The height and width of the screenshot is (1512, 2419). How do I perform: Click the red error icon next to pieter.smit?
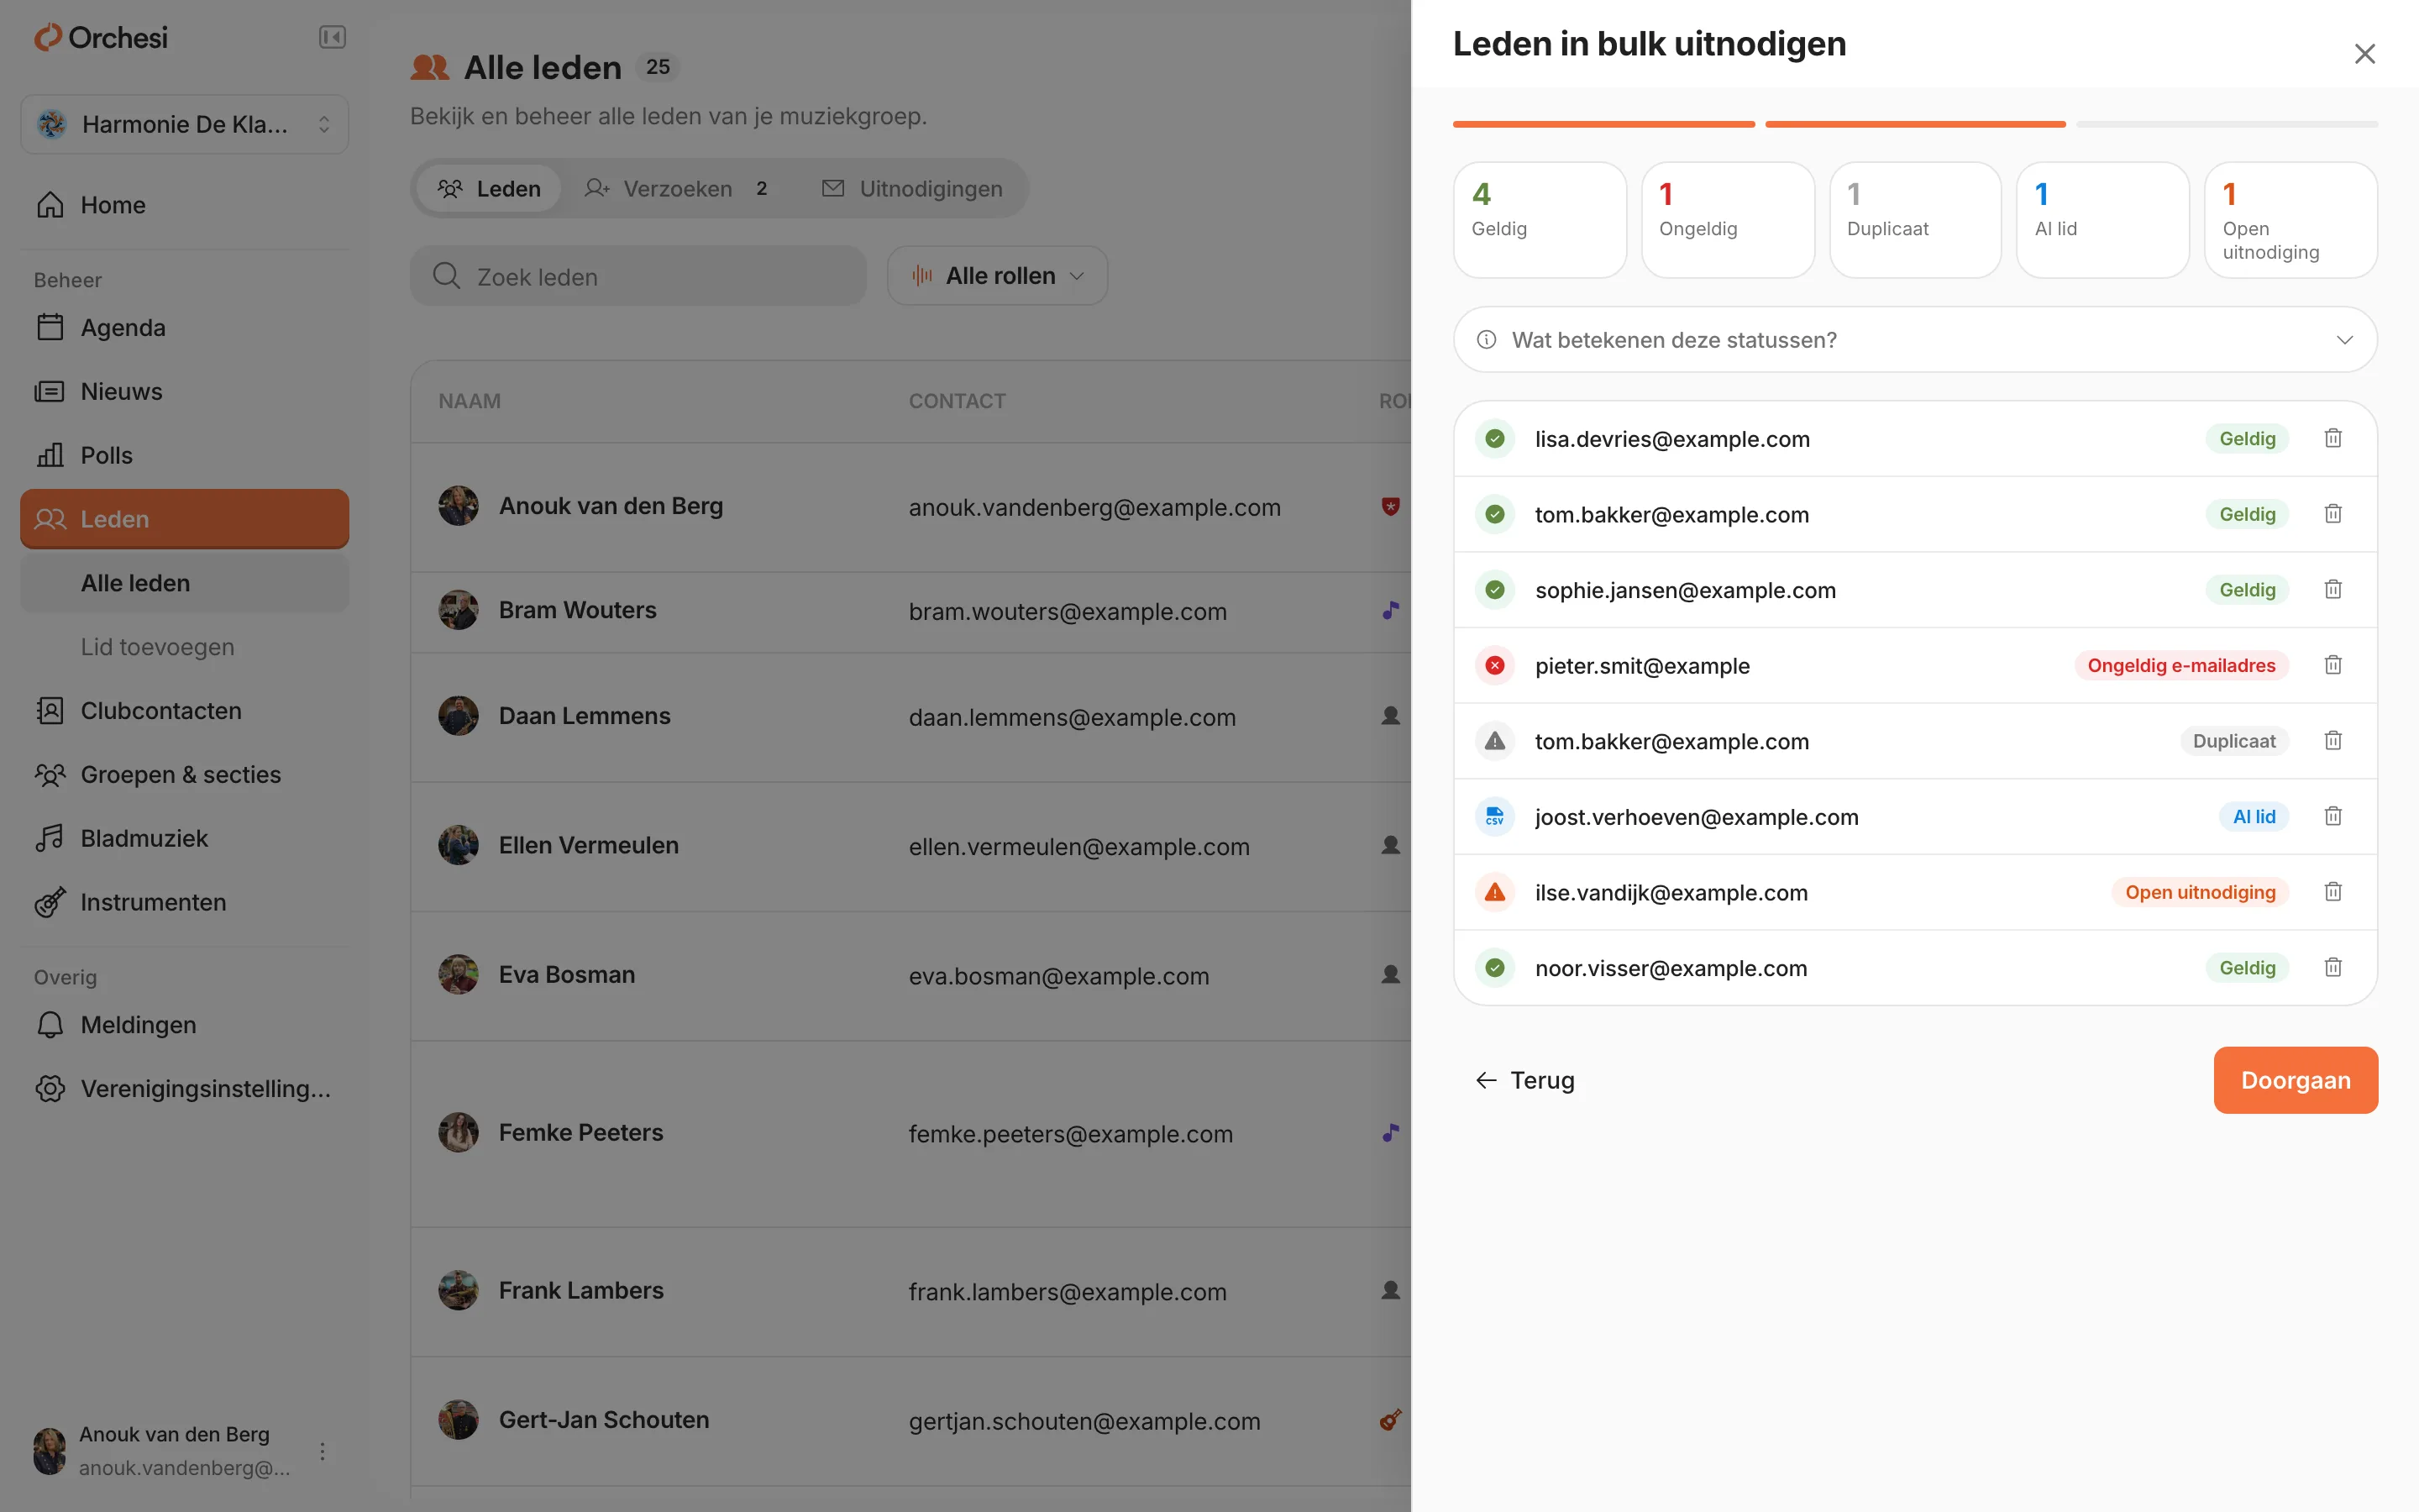(1494, 665)
